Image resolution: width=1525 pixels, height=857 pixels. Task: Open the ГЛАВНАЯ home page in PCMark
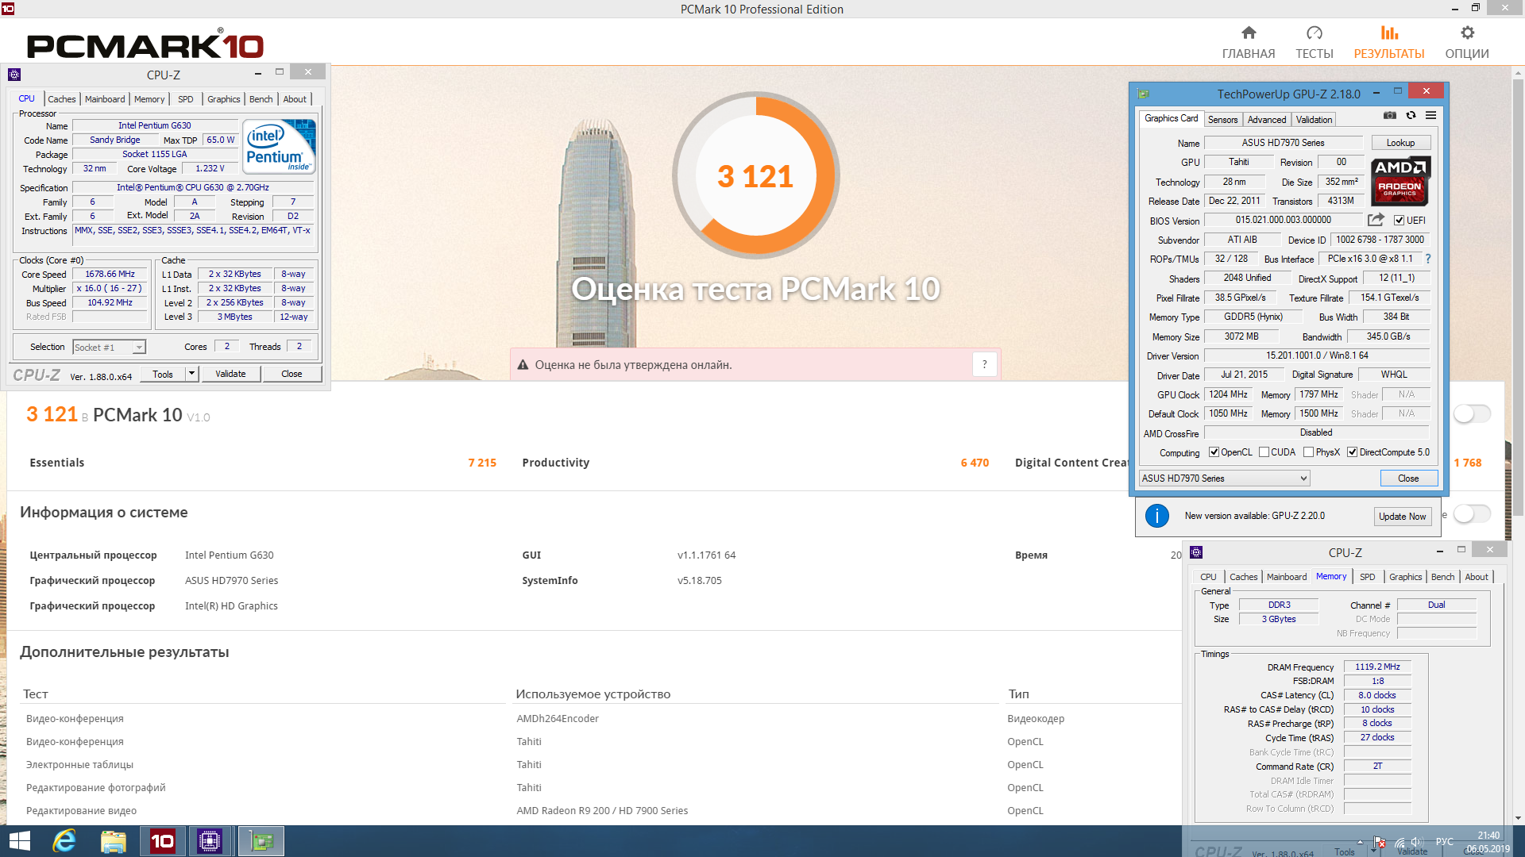(x=1248, y=43)
